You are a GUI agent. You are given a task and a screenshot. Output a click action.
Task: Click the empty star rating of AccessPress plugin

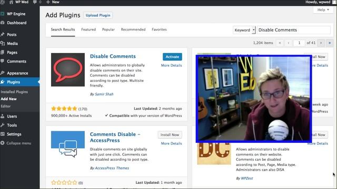pos(64,183)
